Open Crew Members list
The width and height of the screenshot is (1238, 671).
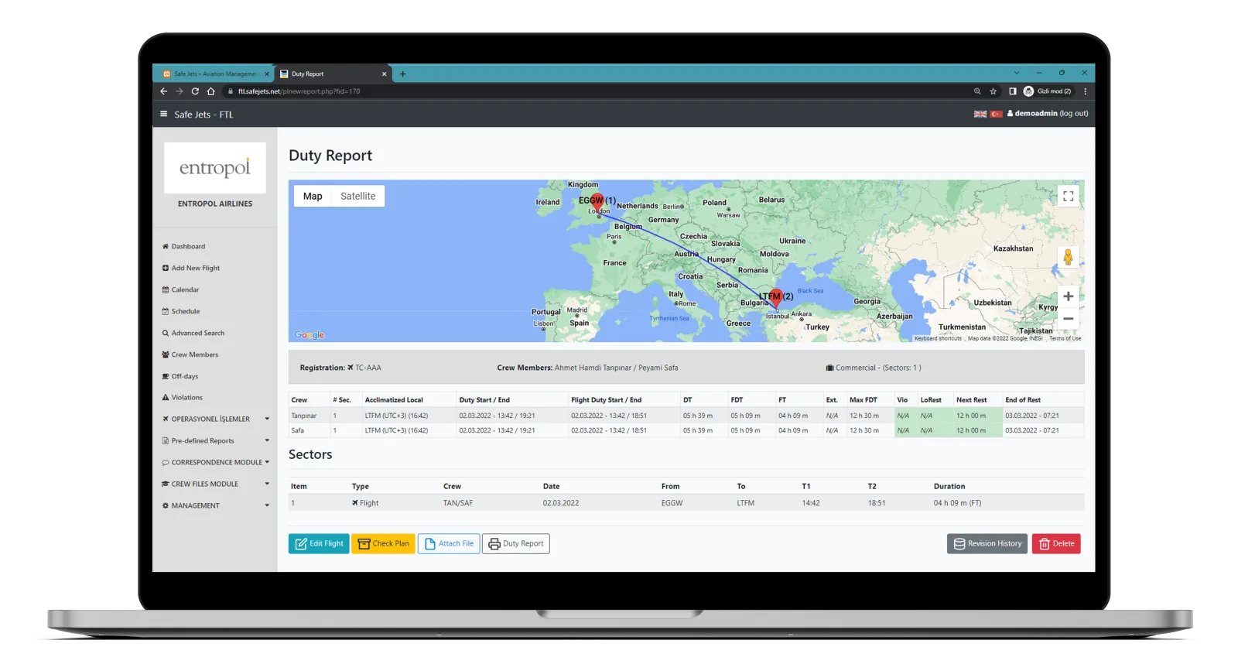tap(190, 354)
